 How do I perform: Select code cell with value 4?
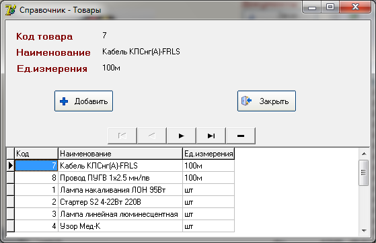point(36,226)
